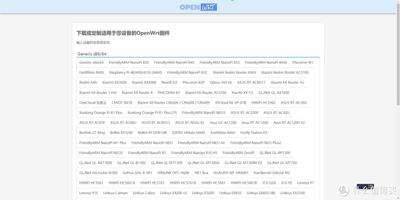Choose FriendlyARM NanoPi NEO Air
Image resolution: width=400 pixels, height=200 pixels.
click(x=202, y=143)
